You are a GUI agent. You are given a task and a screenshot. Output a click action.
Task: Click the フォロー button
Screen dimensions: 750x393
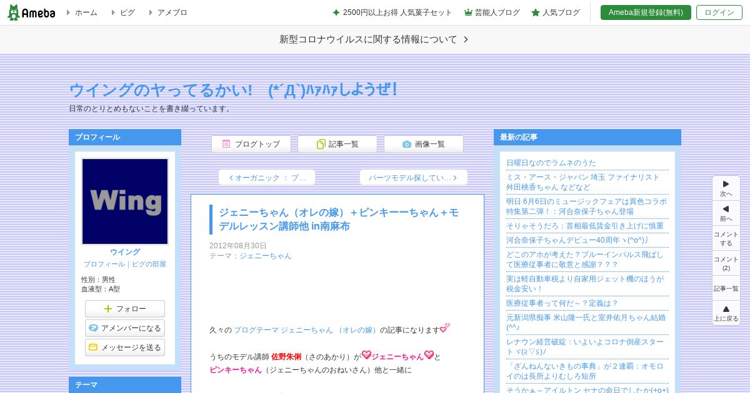(x=125, y=309)
